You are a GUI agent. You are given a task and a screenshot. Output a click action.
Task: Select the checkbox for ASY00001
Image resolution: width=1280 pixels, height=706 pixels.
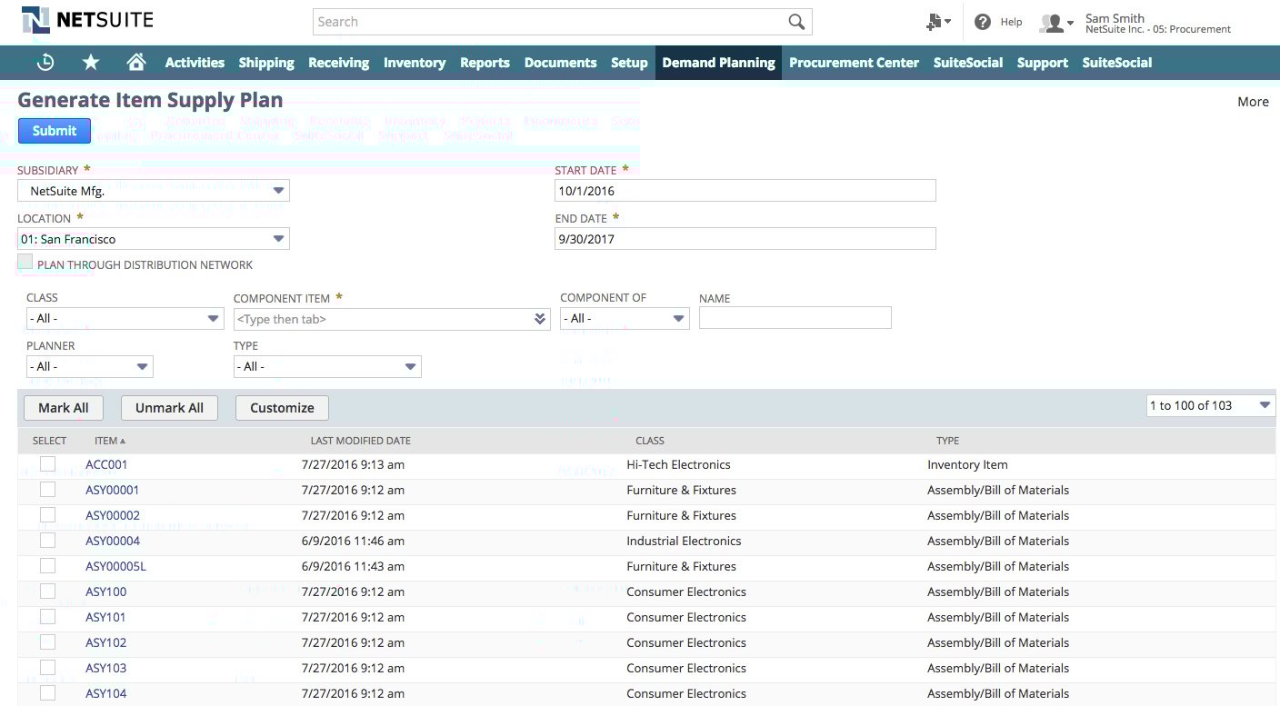click(47, 490)
